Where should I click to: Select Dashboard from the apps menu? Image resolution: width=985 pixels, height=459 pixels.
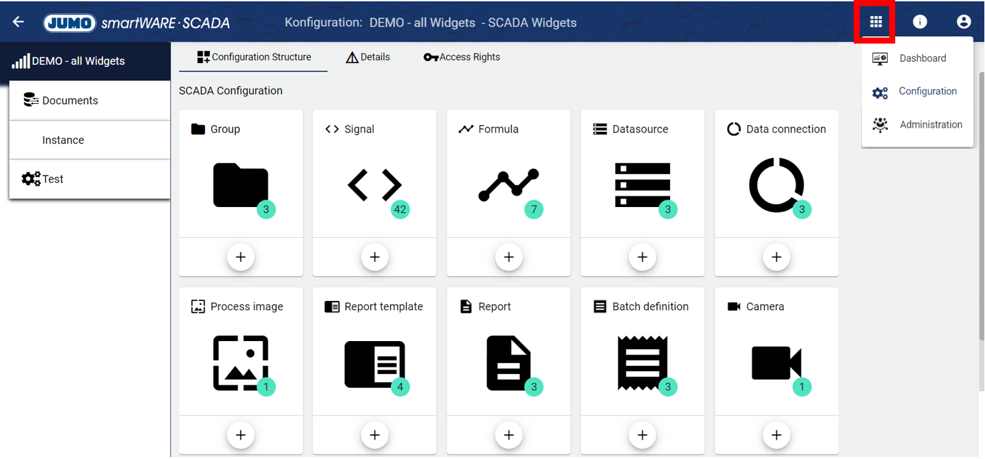[x=922, y=58]
